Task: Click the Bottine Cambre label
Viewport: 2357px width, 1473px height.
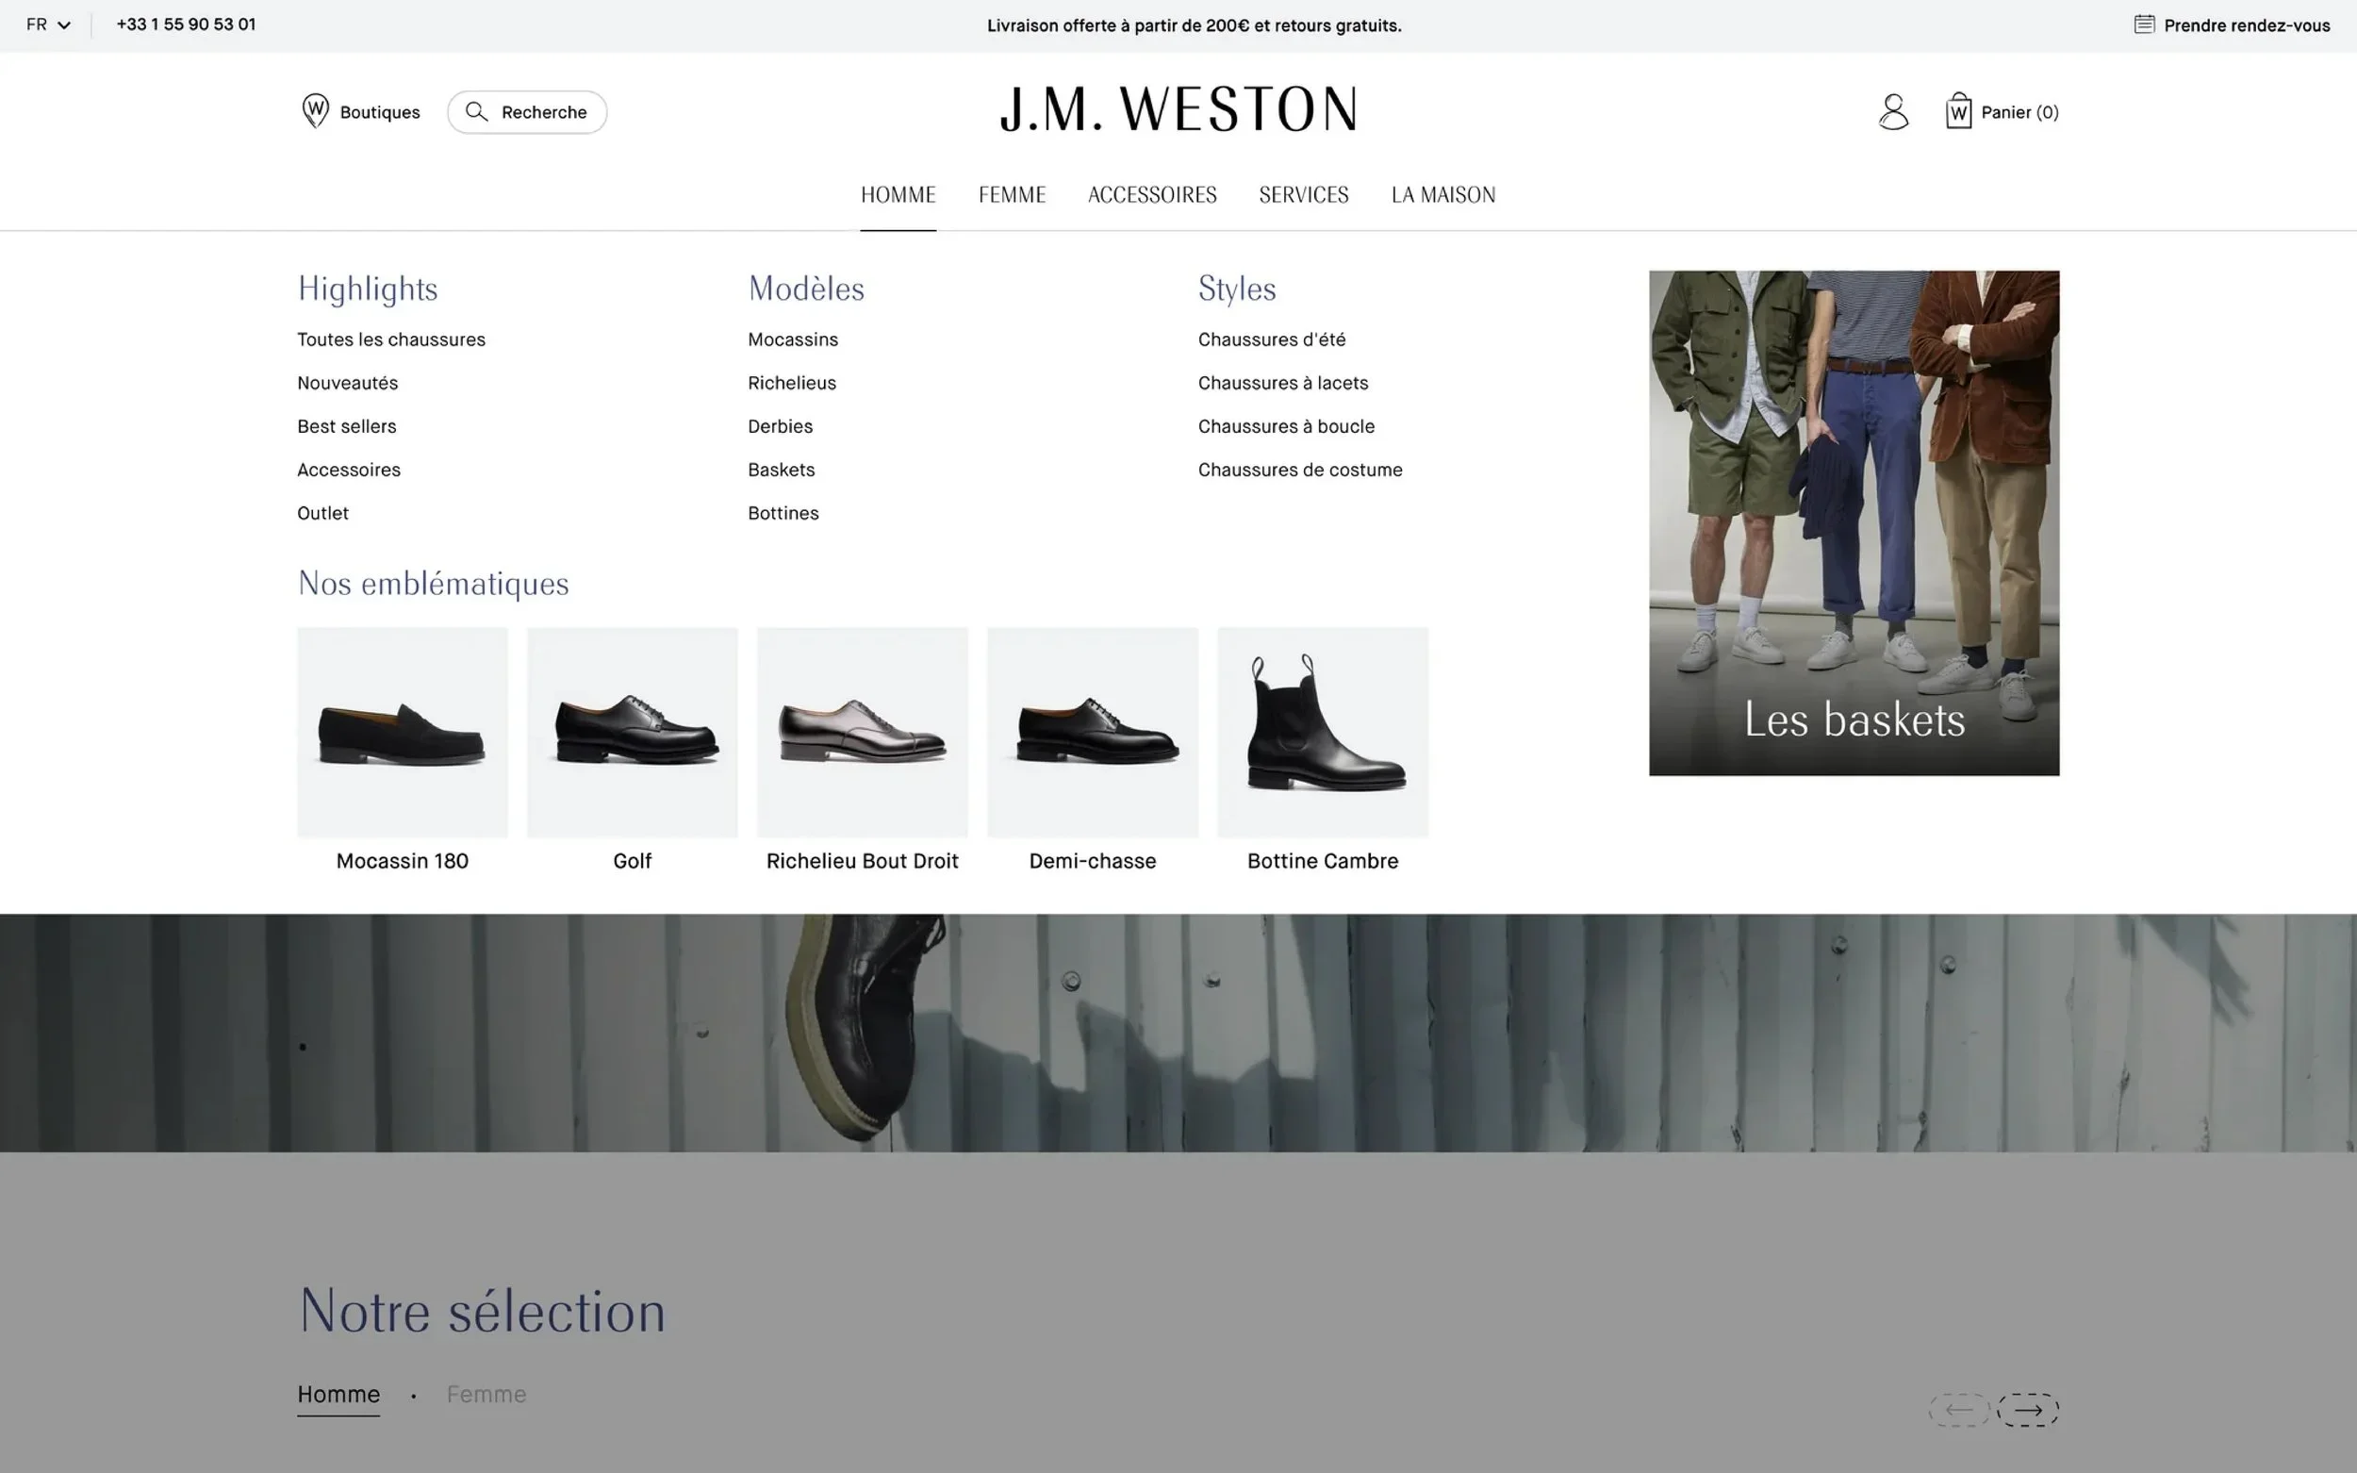Action: [x=1323, y=861]
